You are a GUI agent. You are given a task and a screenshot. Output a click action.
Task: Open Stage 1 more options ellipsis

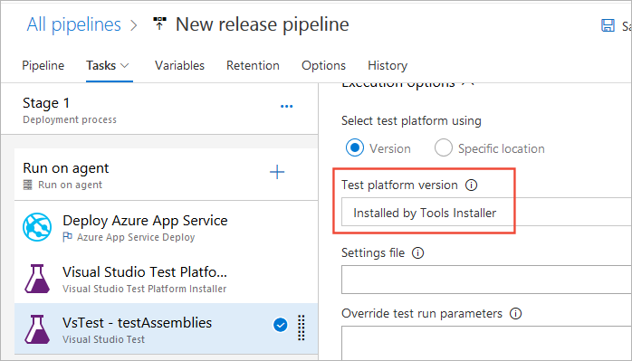[x=287, y=107]
